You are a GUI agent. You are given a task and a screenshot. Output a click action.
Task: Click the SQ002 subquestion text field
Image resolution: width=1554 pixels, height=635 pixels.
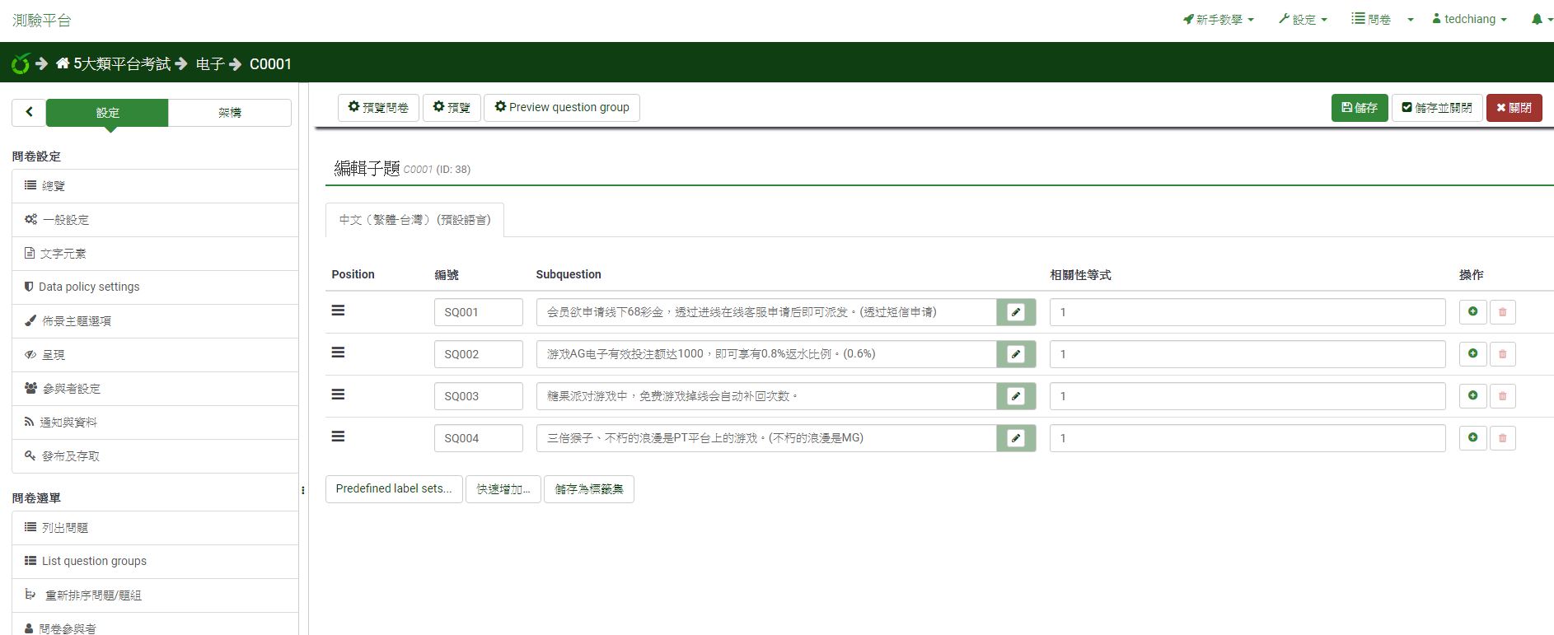click(766, 354)
